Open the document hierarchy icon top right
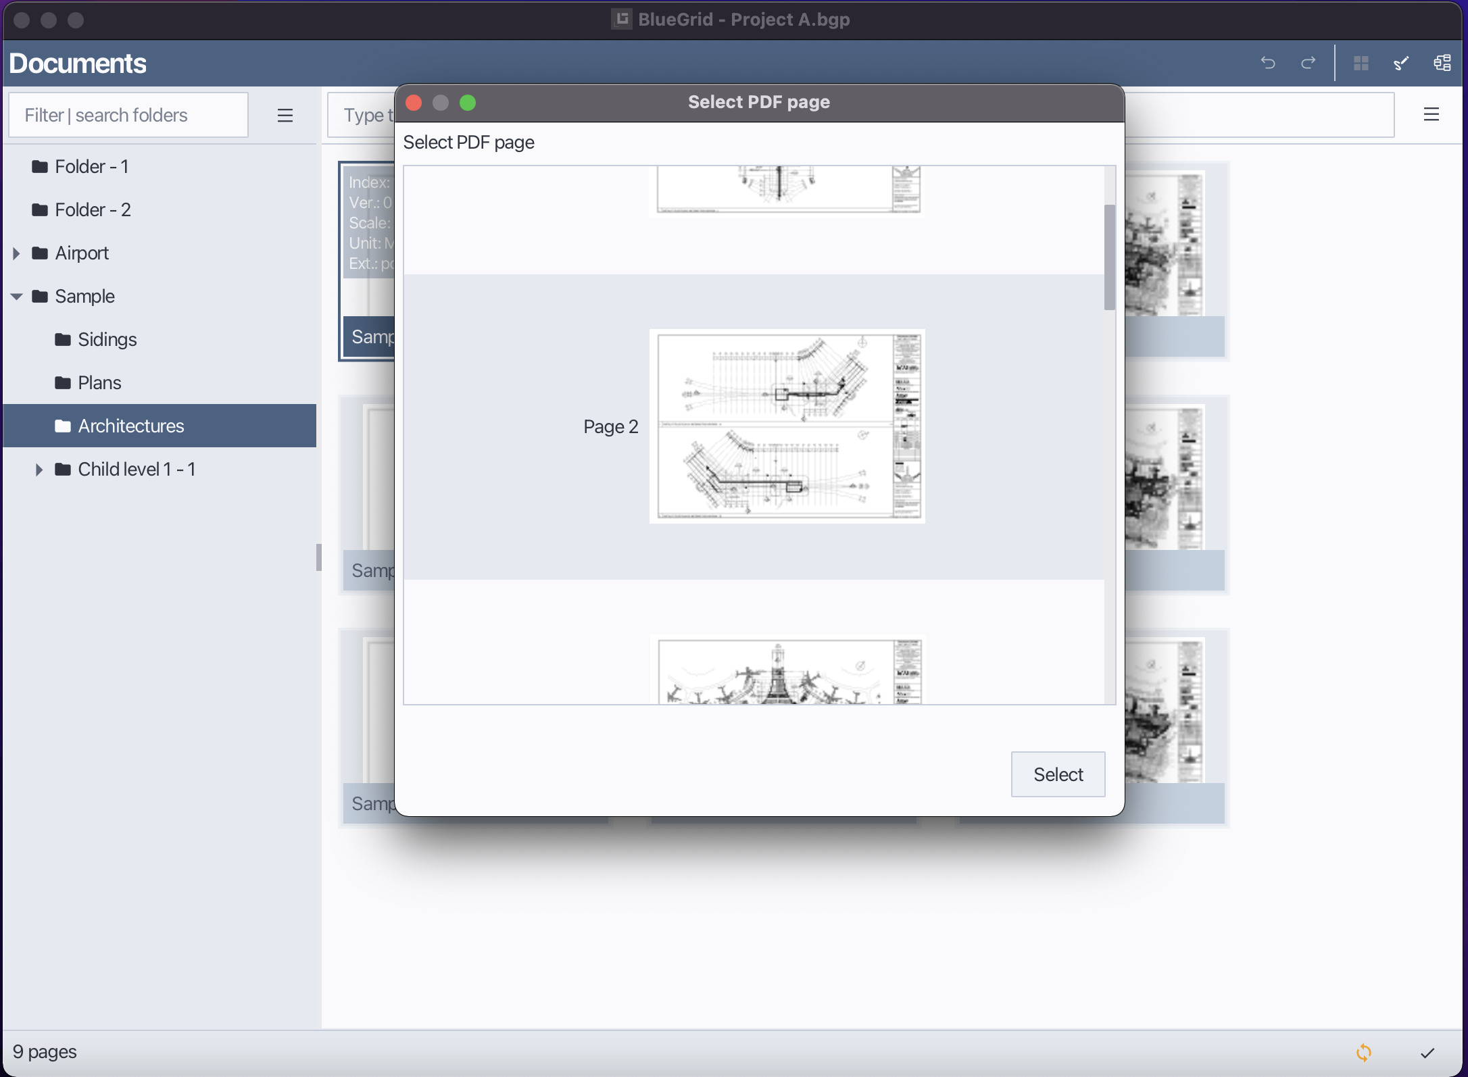 coord(1442,62)
